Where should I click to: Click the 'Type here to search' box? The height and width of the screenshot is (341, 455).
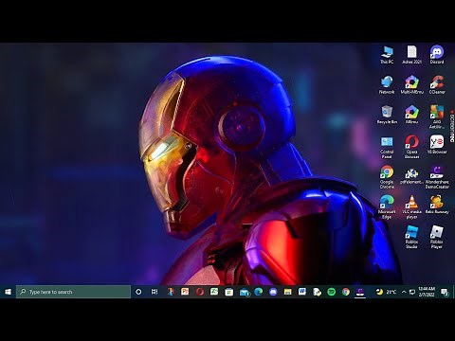coord(73,292)
